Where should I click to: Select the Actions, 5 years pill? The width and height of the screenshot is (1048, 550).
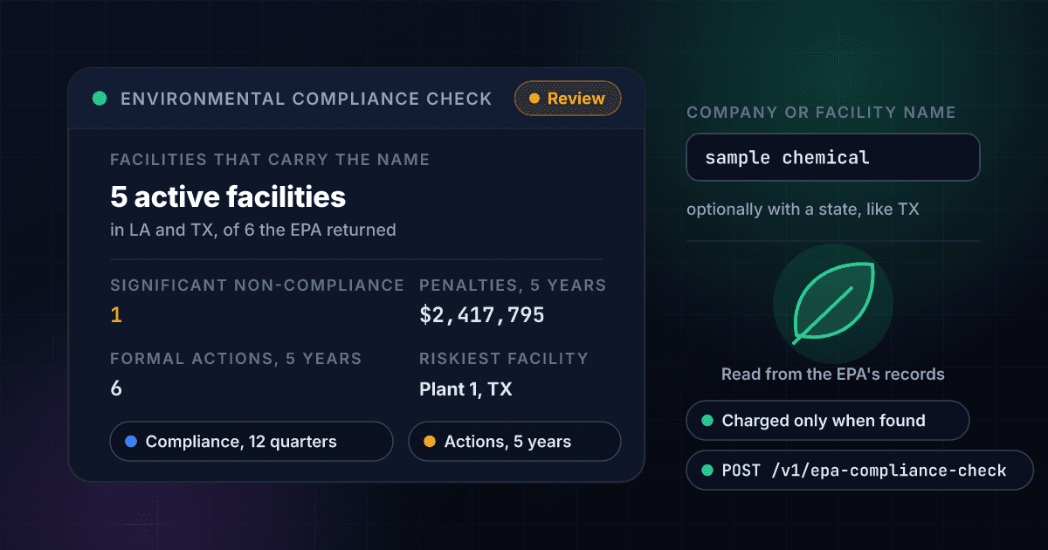514,442
